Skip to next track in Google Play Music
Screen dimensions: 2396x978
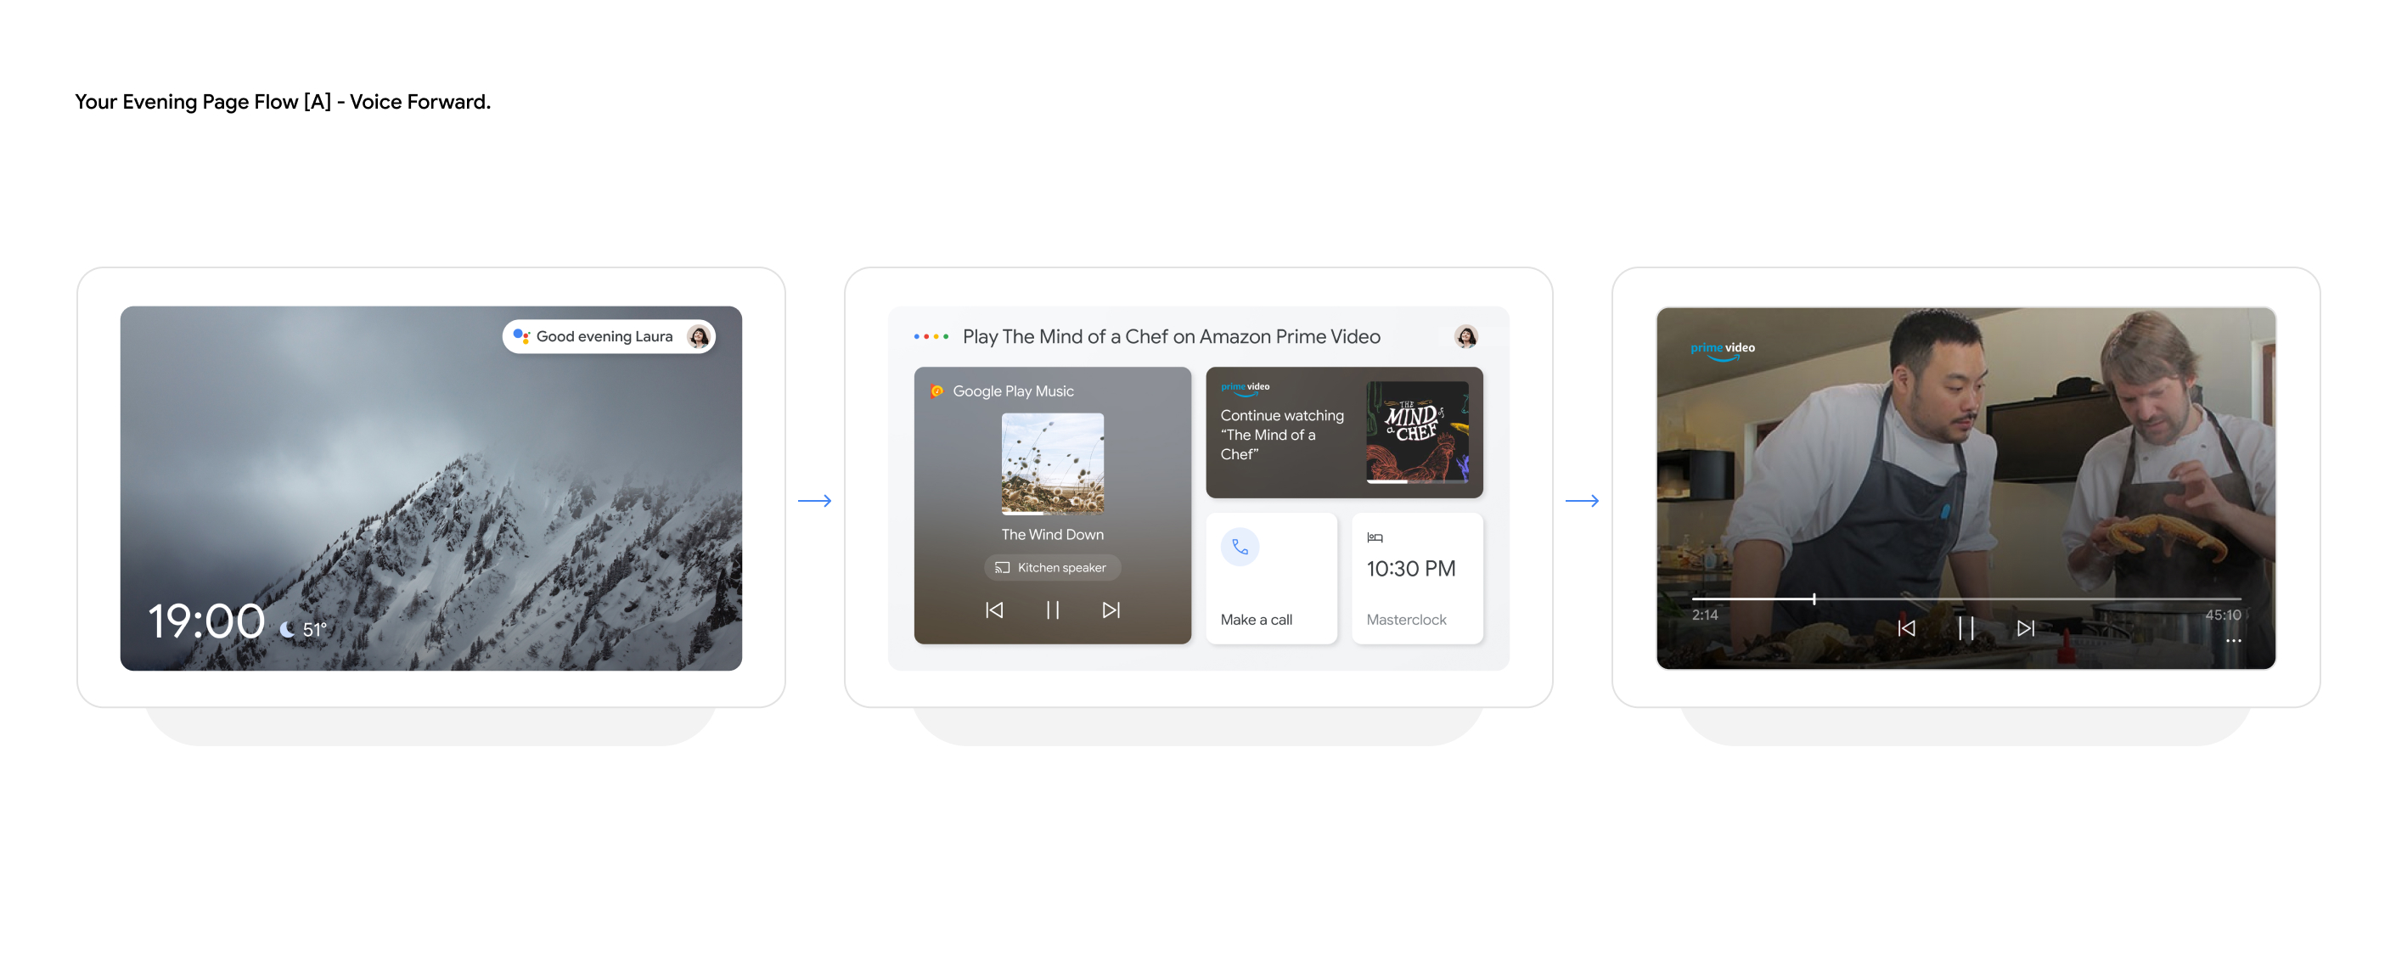pos(1111,610)
